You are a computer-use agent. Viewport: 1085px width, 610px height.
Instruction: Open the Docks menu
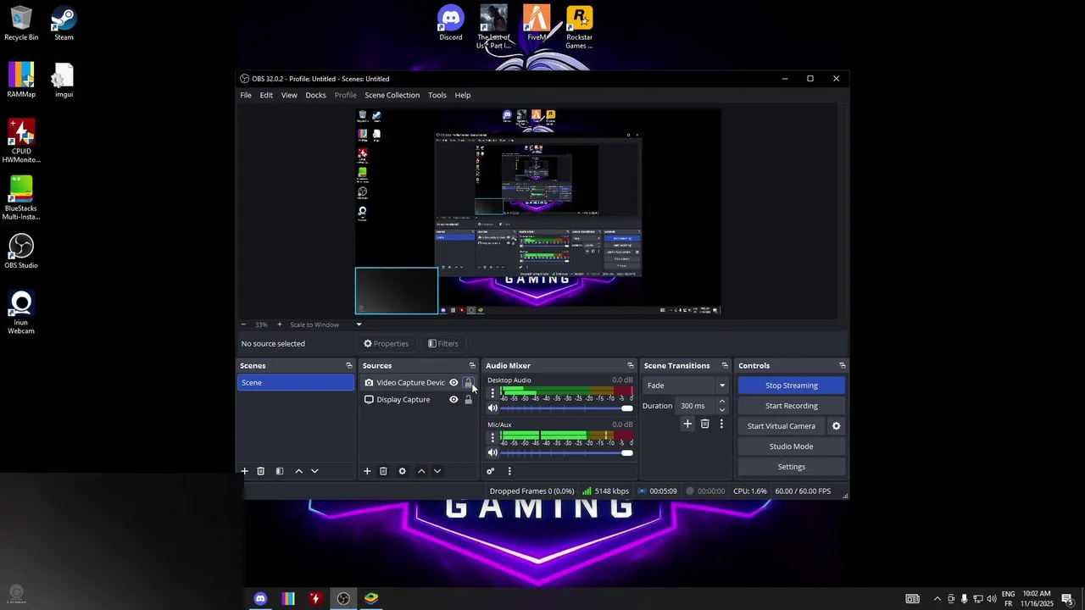[x=315, y=95]
